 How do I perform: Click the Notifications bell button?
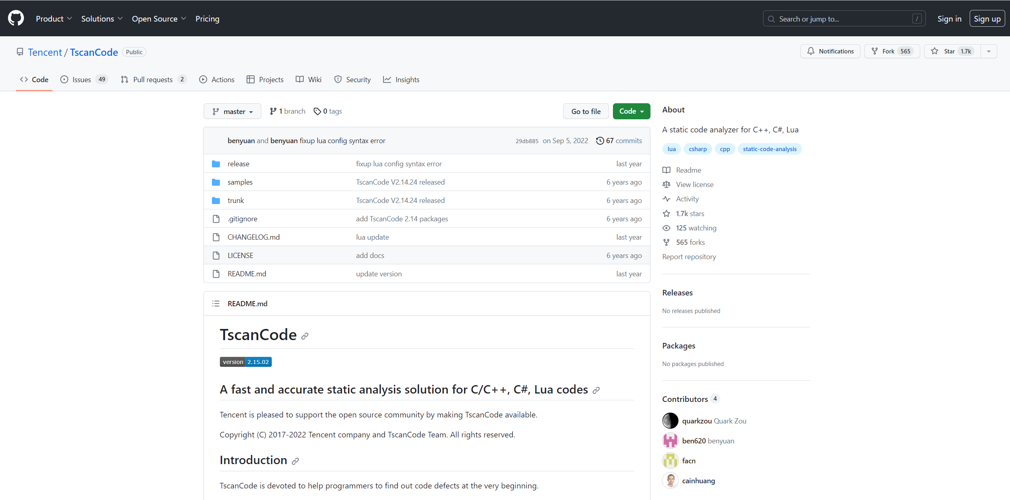(x=830, y=51)
